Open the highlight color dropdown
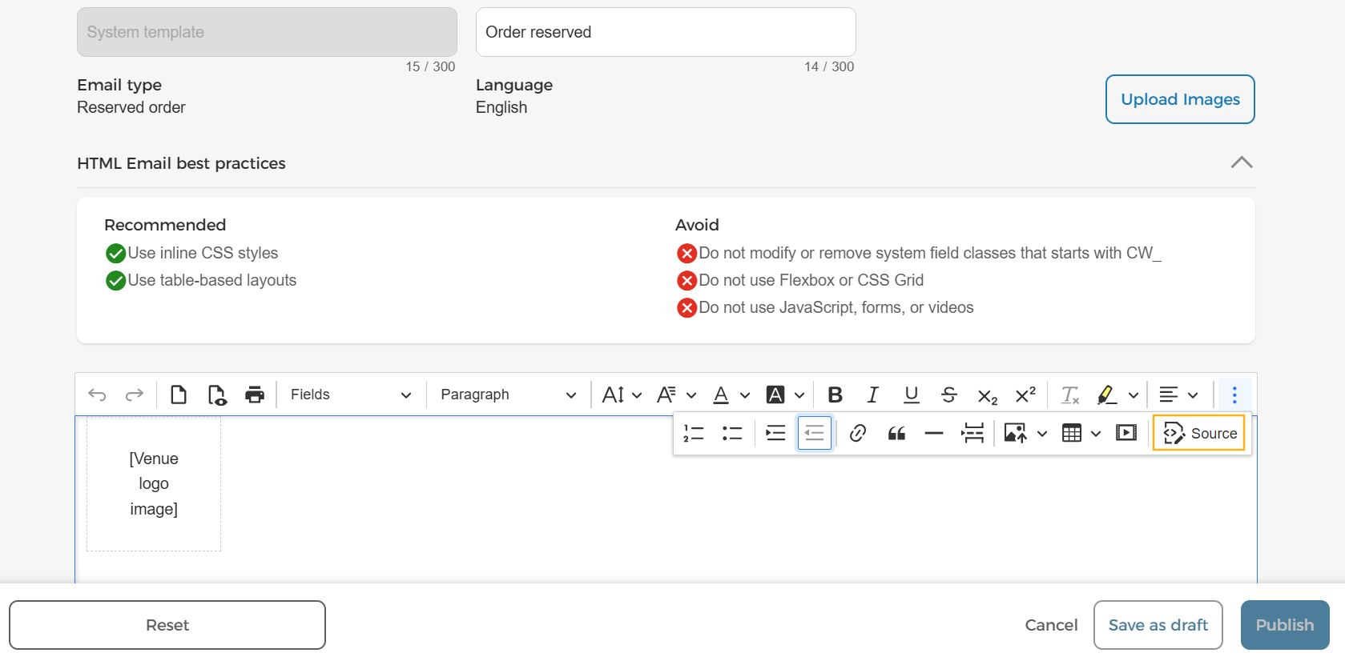Screen dimensions: 1345x657 click(x=1134, y=395)
